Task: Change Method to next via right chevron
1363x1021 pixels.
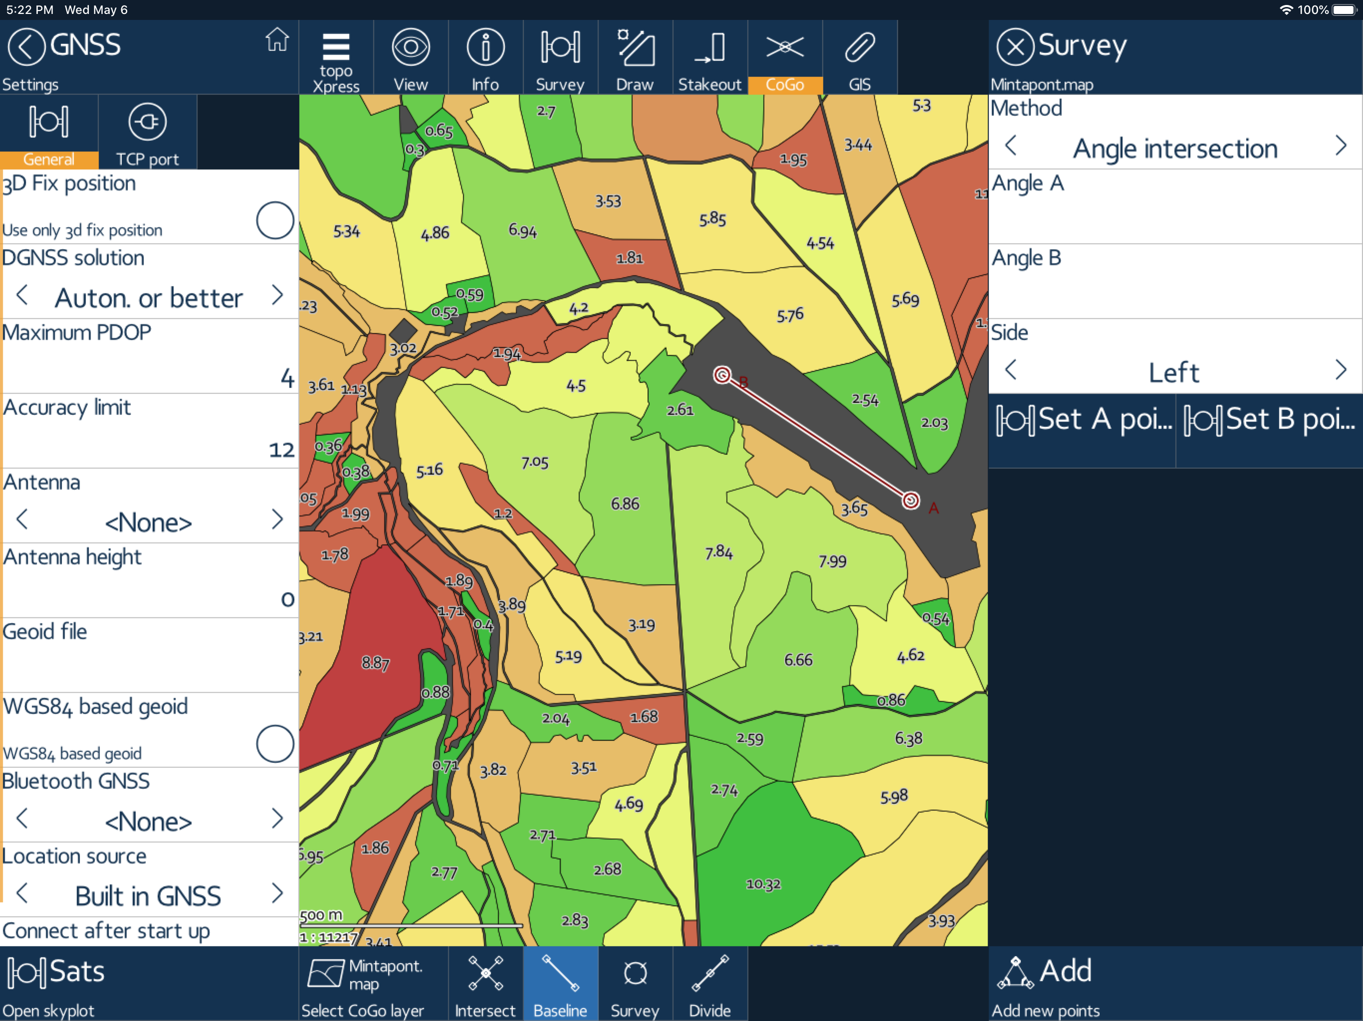Action: [x=1341, y=147]
